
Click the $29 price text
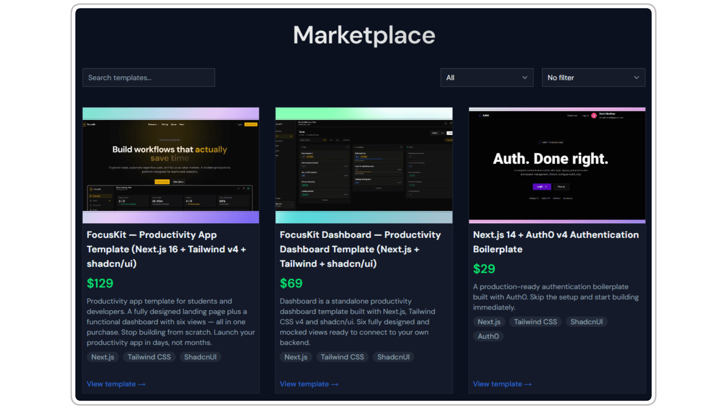point(484,269)
